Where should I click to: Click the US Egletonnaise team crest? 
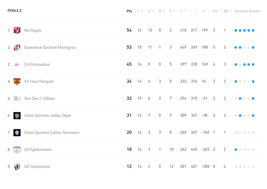tap(17, 150)
